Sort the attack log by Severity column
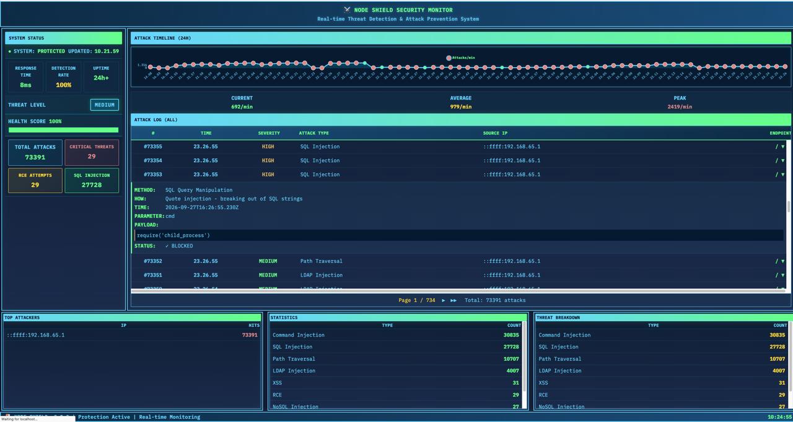Image resolution: width=793 pixels, height=422 pixels. (269, 133)
